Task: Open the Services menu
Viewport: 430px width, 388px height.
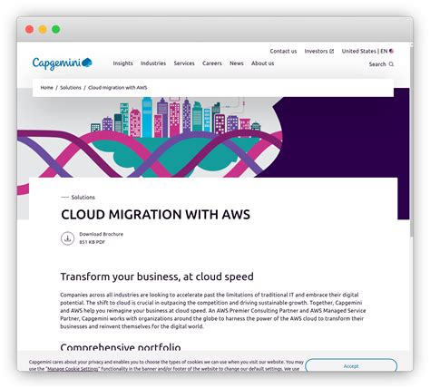Action: tap(184, 63)
